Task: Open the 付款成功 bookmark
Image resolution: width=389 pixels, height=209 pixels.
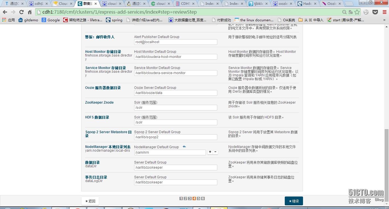Action: pyautogui.click(x=221, y=20)
